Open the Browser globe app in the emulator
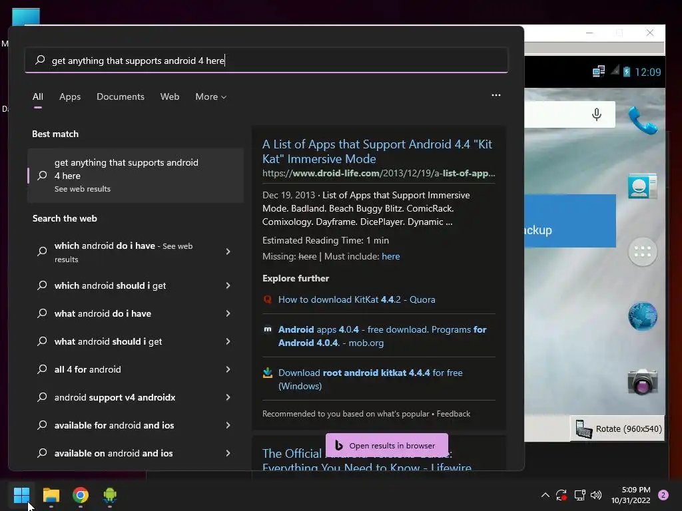Screen dimensions: 682x511 coord(643,316)
